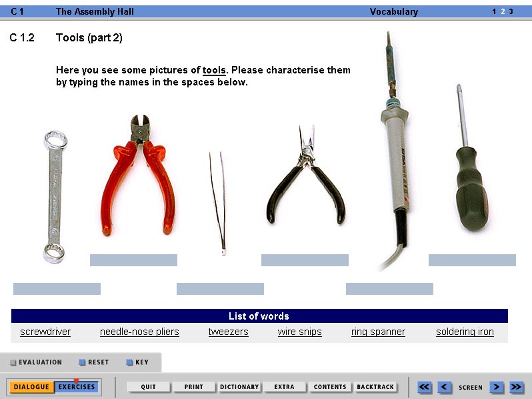Click the 'List of words' header bar
The width and height of the screenshot is (532, 399).
[259, 316]
